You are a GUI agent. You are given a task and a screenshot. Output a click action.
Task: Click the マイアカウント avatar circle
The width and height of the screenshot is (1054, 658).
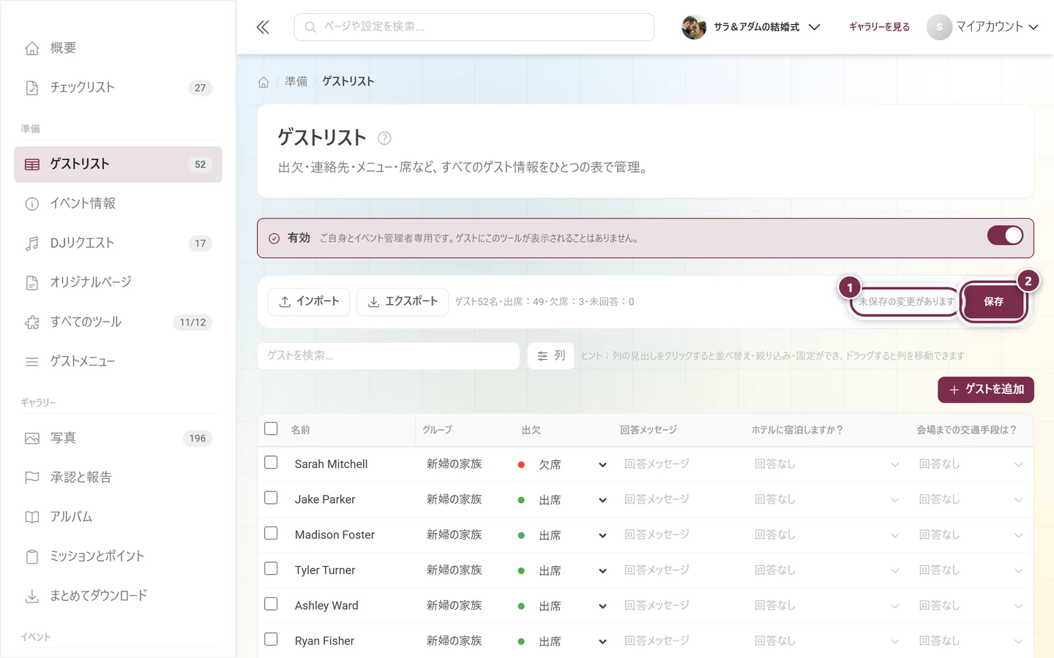939,27
